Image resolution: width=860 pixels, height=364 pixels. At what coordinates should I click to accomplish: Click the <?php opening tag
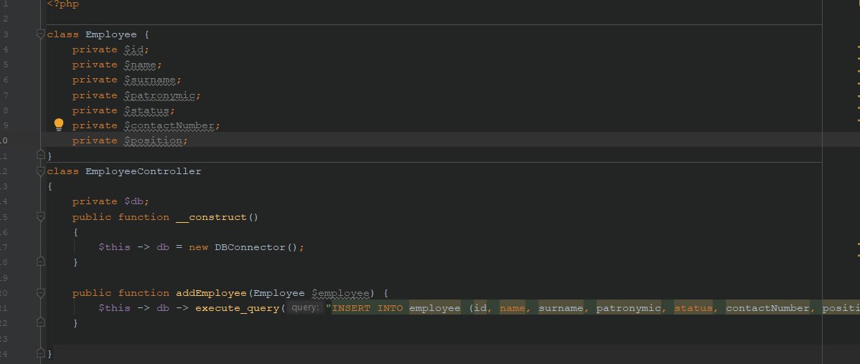coord(62,4)
